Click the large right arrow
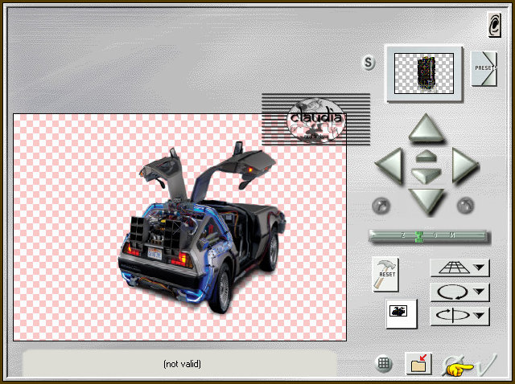 point(464,165)
